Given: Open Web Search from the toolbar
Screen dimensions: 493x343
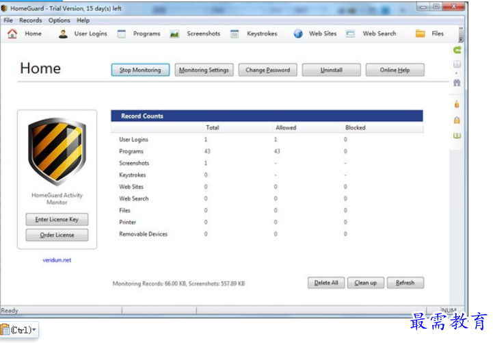Looking at the screenshot, I should click(x=371, y=34).
